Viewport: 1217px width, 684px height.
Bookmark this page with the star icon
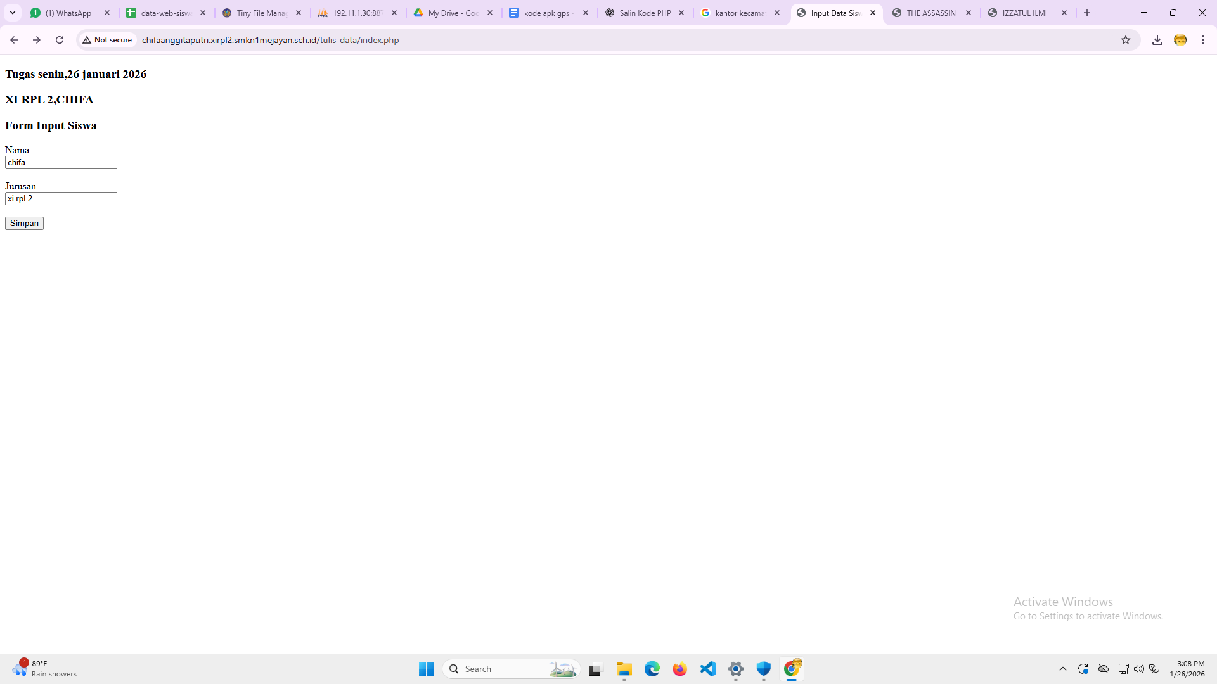[1126, 40]
